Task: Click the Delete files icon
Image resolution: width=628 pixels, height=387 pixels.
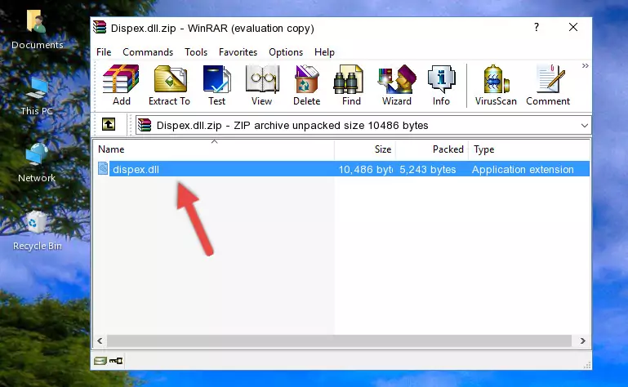Action: 307,85
